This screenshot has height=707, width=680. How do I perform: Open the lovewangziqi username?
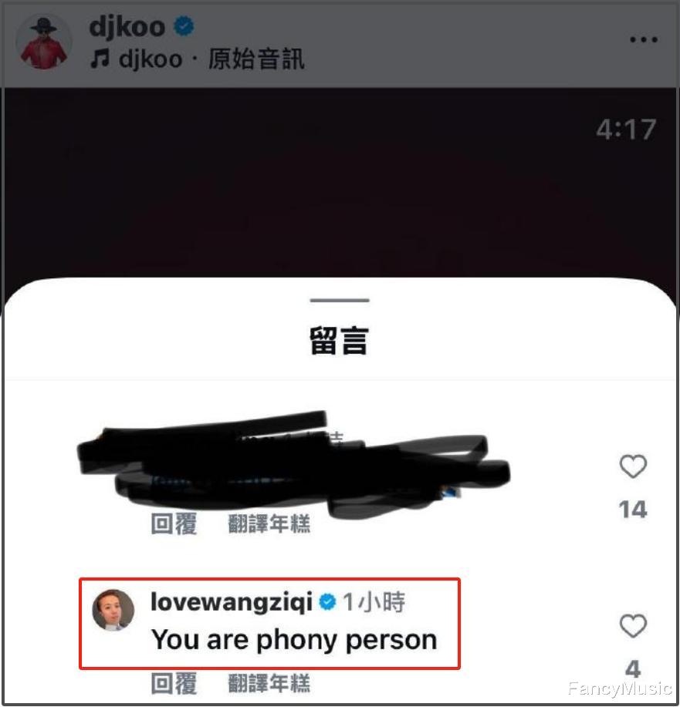pyautogui.click(x=232, y=602)
